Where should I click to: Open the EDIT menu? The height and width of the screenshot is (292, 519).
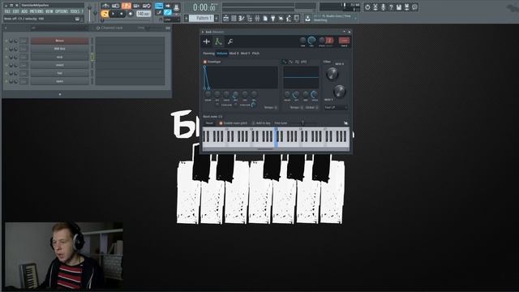coord(16,11)
